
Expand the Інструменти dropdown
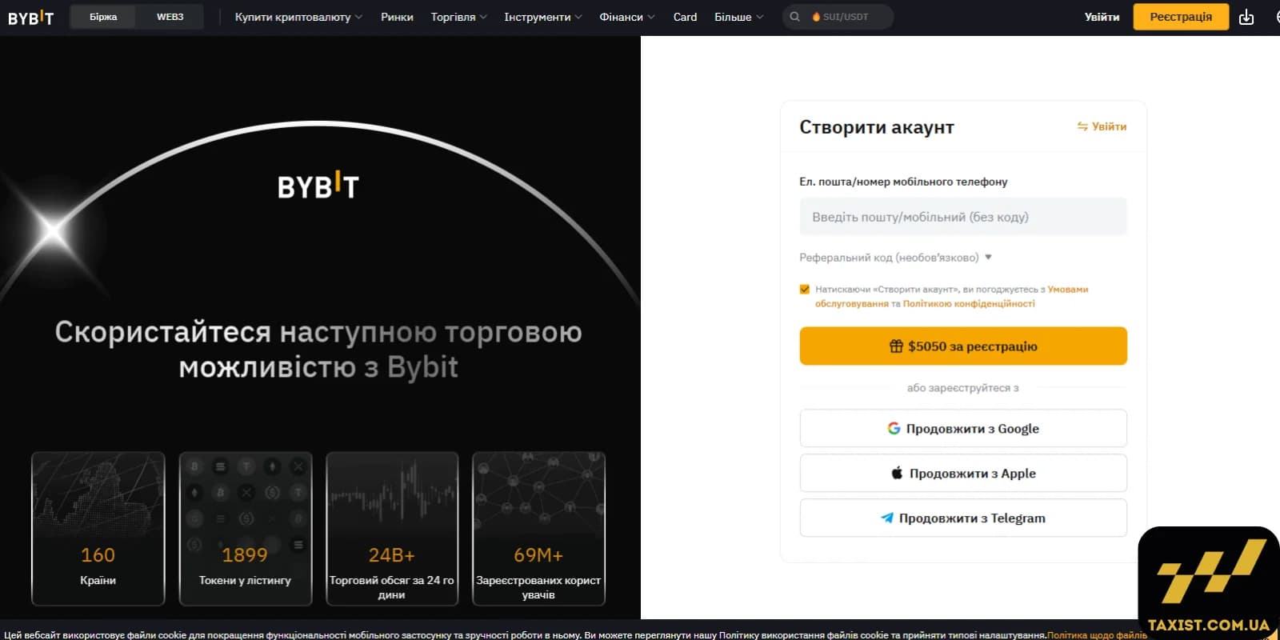click(x=543, y=17)
